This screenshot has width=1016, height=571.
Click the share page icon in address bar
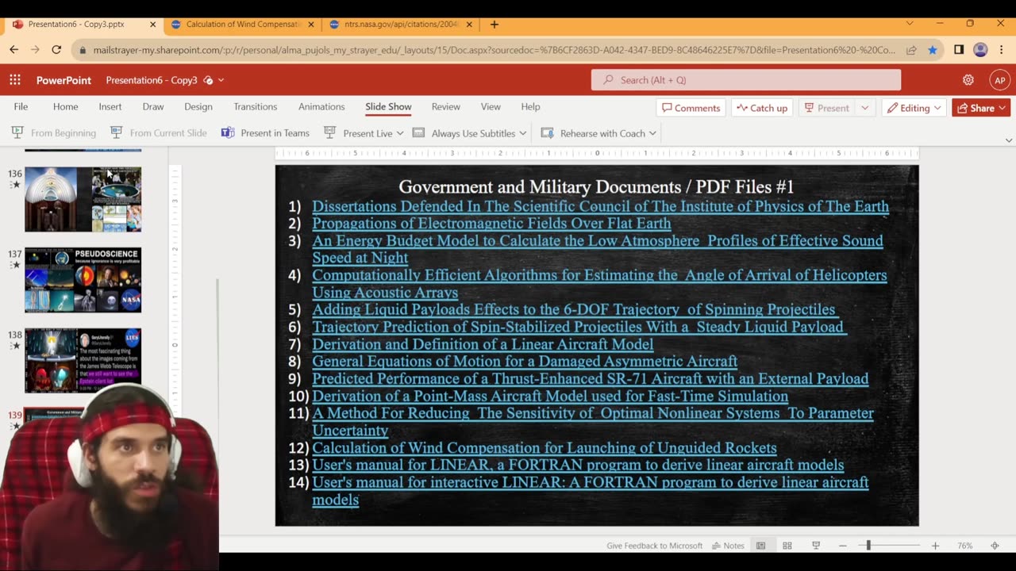(913, 49)
